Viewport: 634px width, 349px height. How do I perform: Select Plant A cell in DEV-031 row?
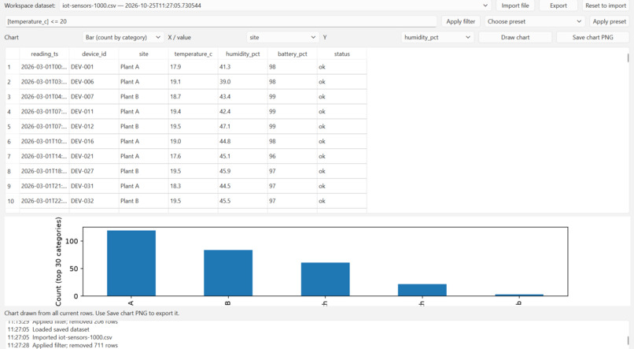click(143, 186)
